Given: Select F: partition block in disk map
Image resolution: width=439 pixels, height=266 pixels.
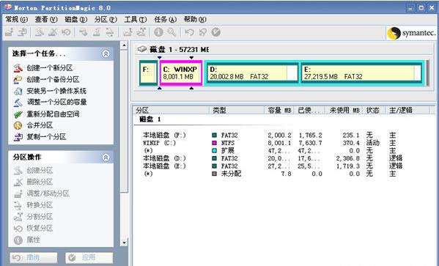Looking at the screenshot, I should (x=148, y=73).
